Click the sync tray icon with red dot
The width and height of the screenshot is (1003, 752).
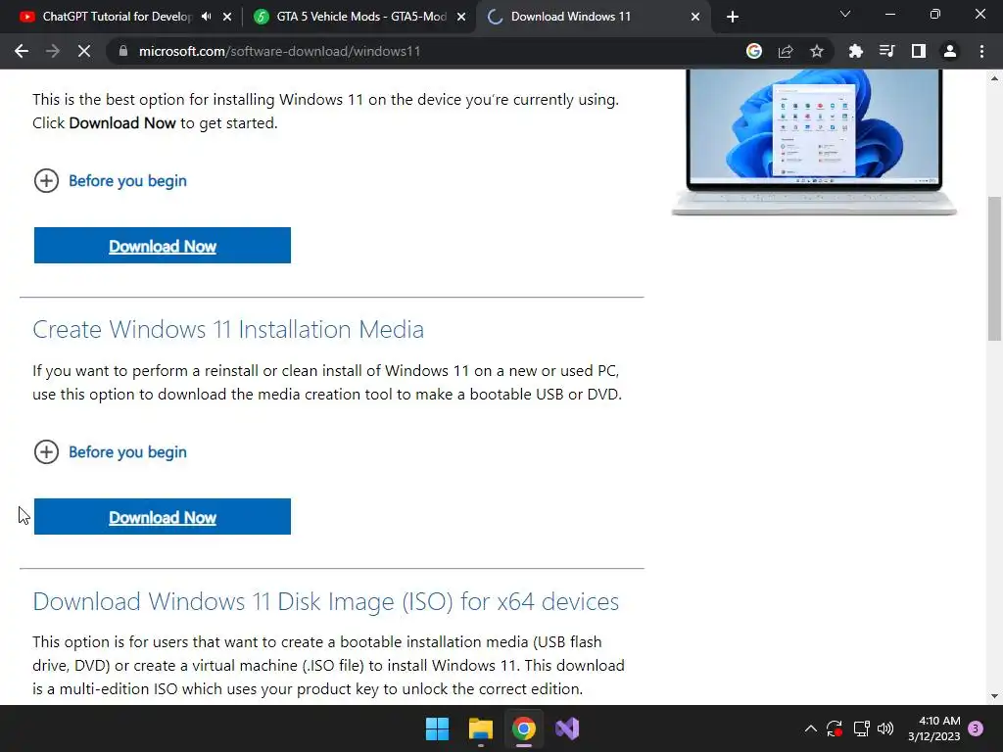(x=835, y=728)
